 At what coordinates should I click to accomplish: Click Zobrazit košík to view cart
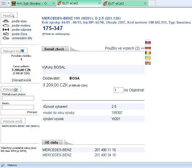22,80
